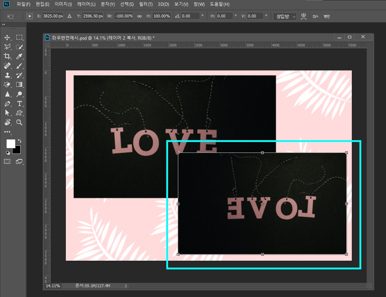Click the horizontal skew H field
The image size is (386, 297).
(225, 16)
